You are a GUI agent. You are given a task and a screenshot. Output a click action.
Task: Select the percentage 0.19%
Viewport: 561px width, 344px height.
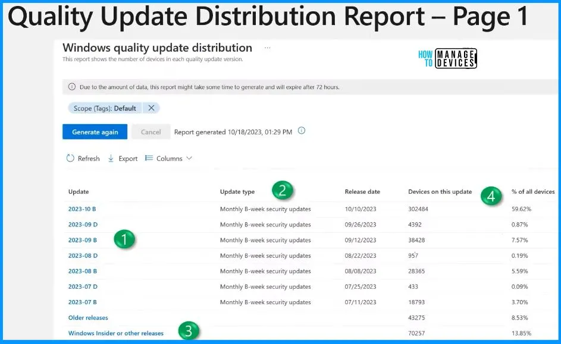point(520,255)
